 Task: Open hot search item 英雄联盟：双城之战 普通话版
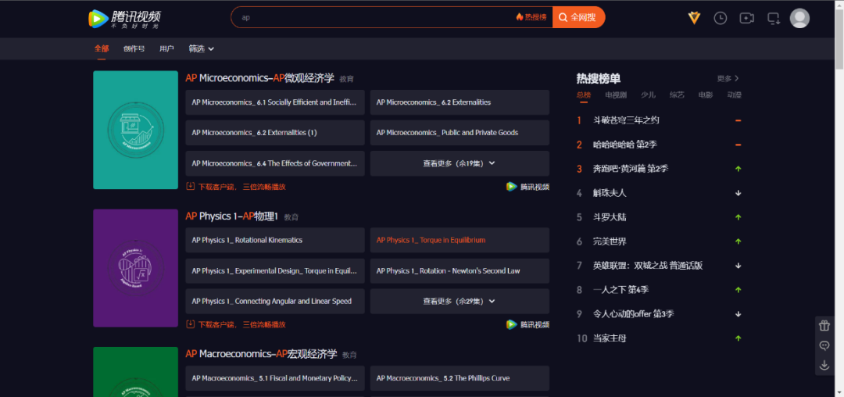point(648,266)
